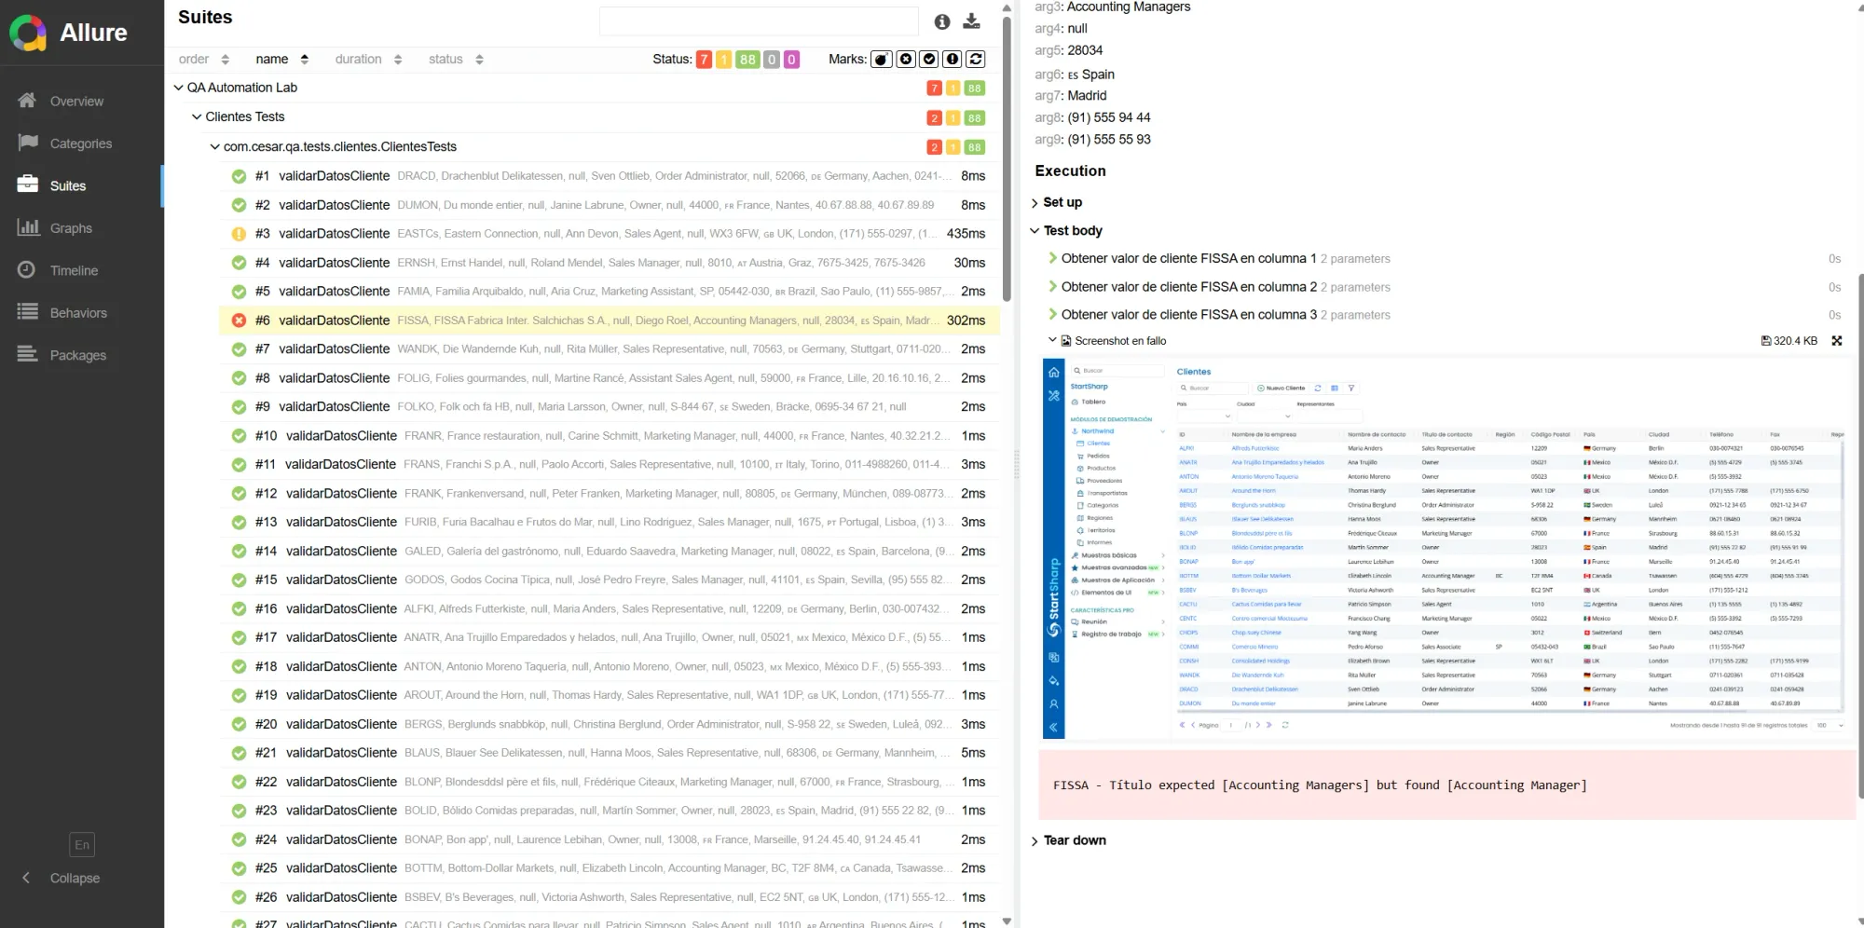The height and width of the screenshot is (928, 1864).
Task: Toggle the passed status filter showing 88
Action: 747,59
